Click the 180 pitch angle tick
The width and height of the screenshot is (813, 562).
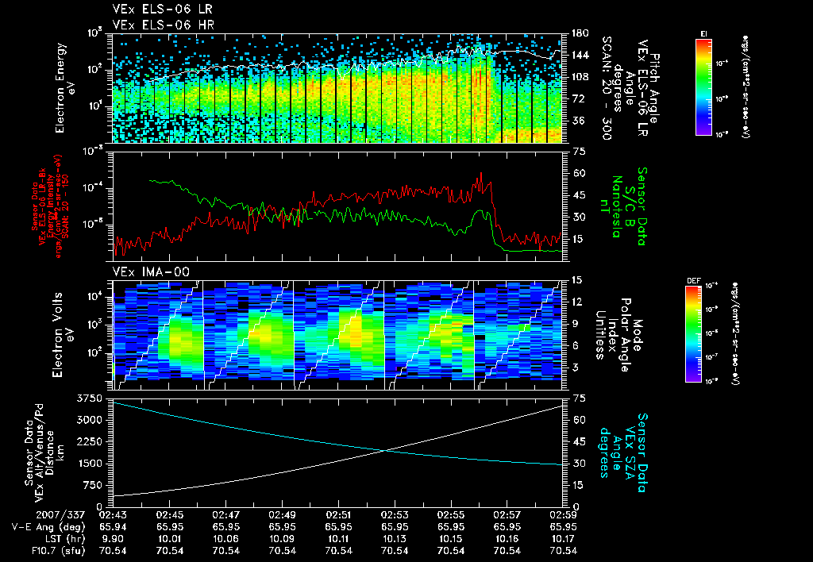point(580,33)
